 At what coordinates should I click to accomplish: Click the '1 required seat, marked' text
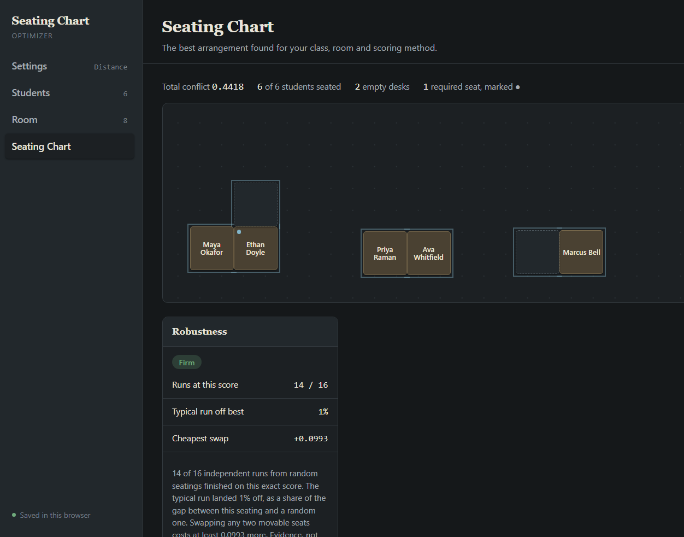(x=468, y=87)
